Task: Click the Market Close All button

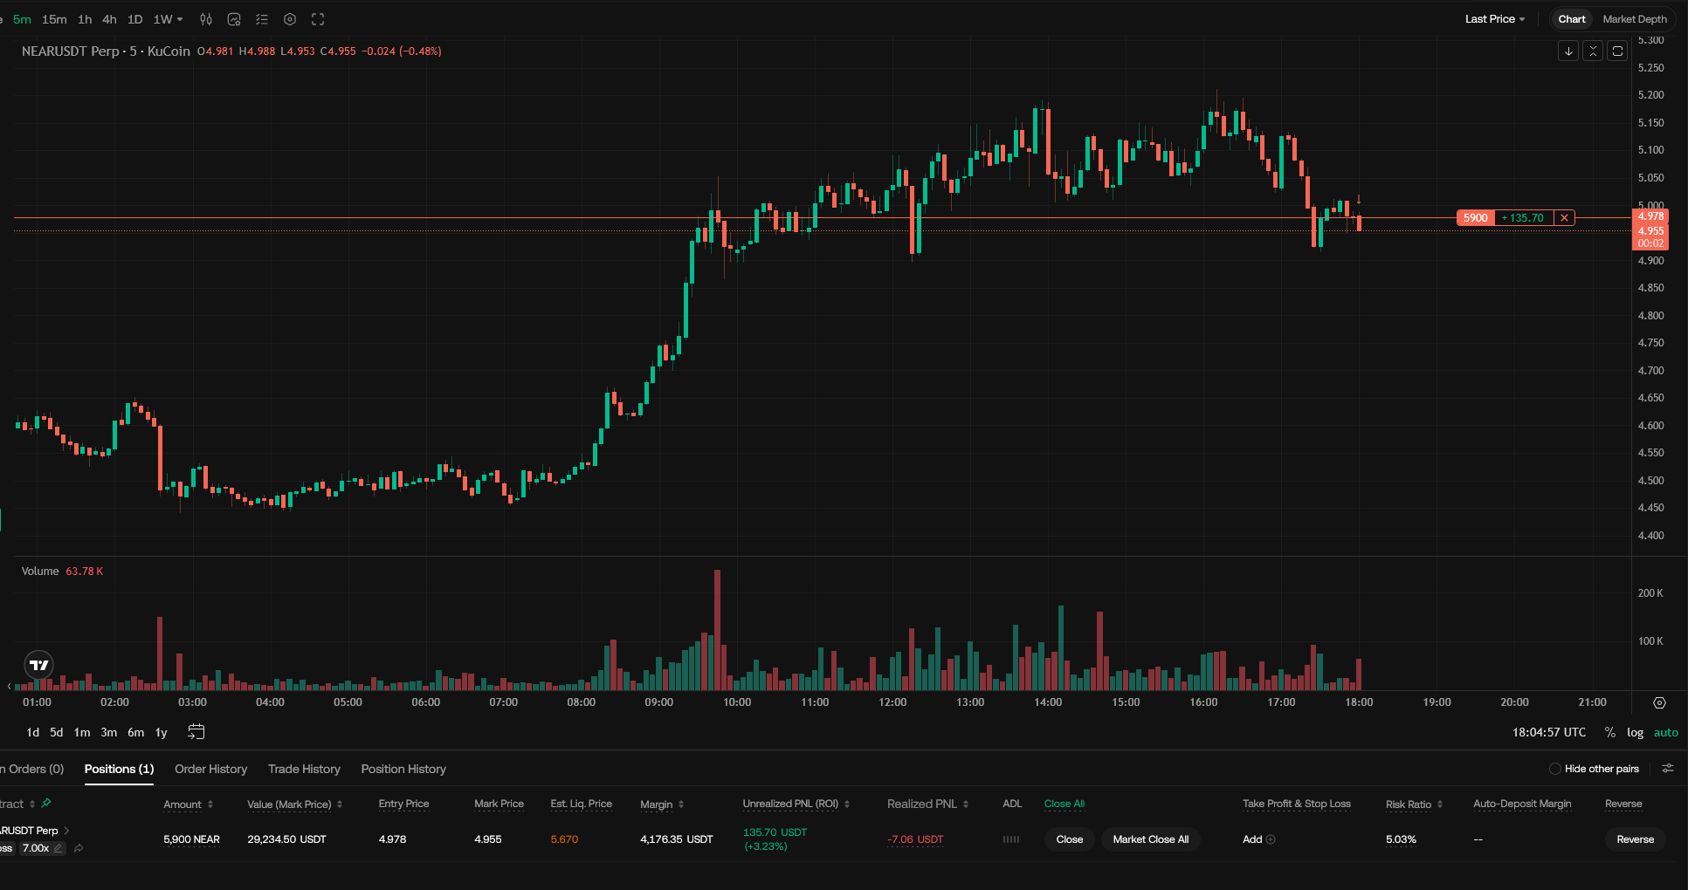Action: [1151, 839]
